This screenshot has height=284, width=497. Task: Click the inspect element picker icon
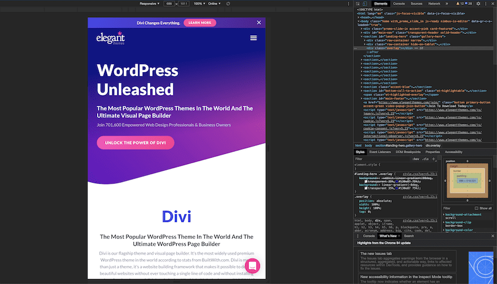(x=358, y=3)
